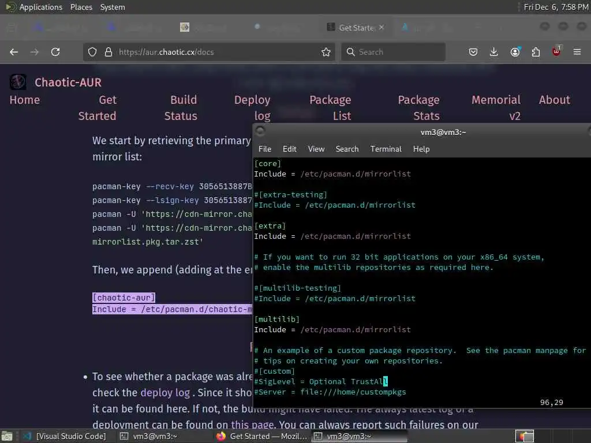Open the Applications menu label
Screen dimensions: 591x443
click(x=41, y=7)
